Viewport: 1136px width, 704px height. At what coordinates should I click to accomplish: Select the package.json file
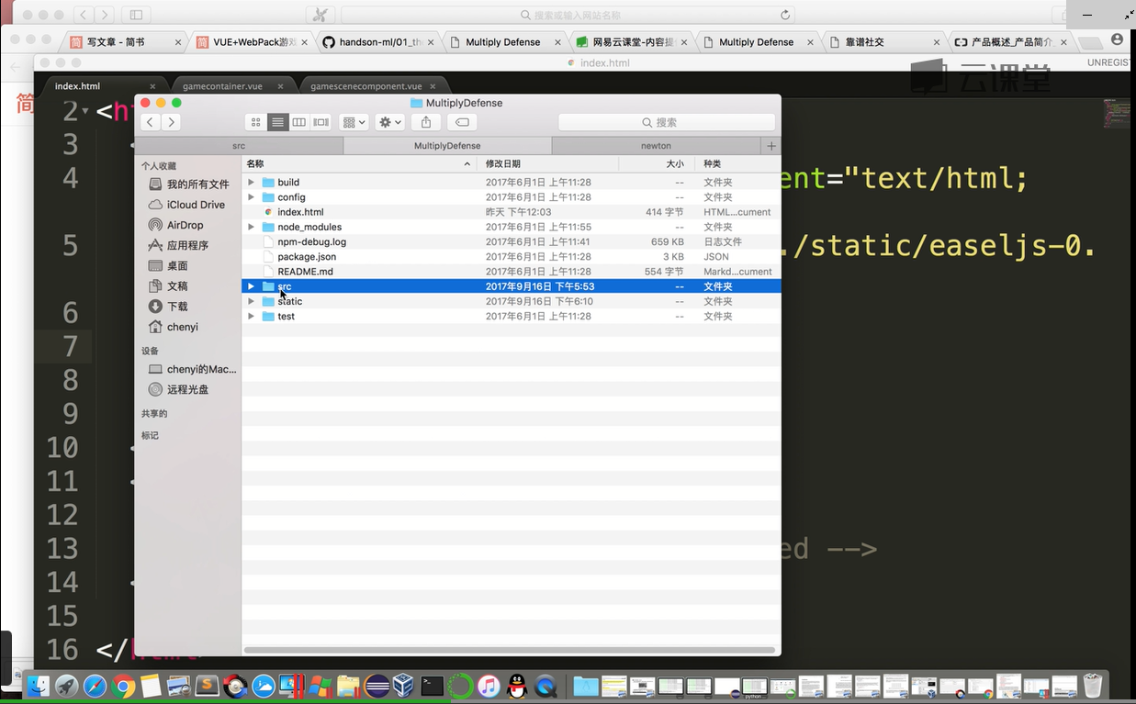point(307,257)
